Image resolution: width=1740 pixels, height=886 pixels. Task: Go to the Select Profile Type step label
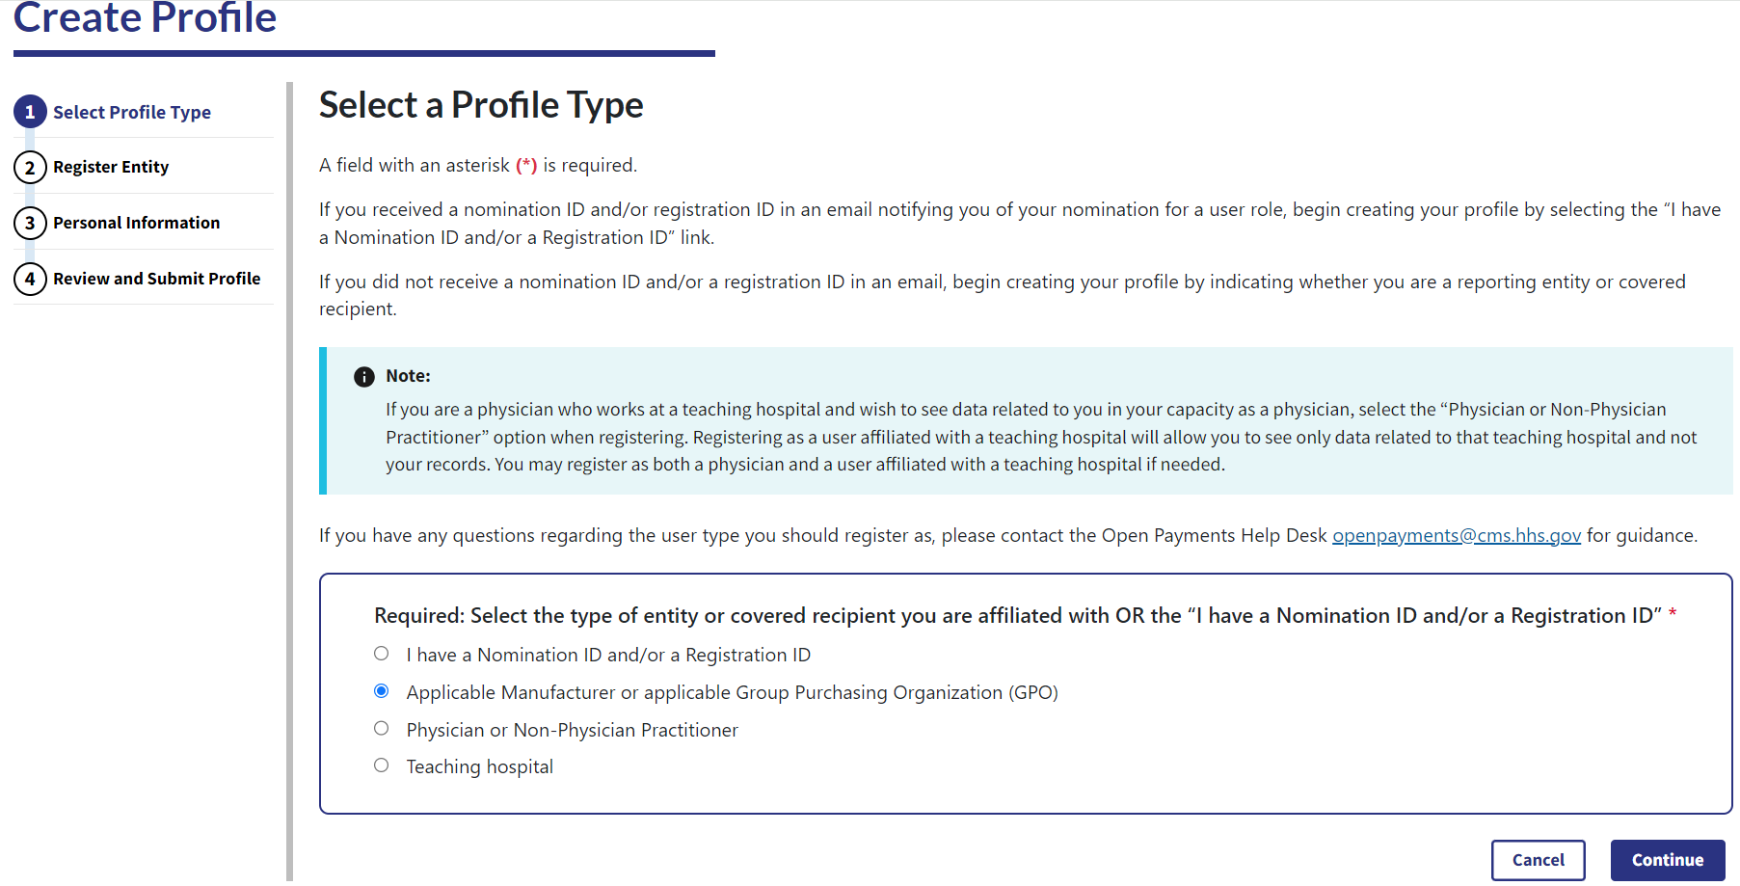[x=132, y=113]
